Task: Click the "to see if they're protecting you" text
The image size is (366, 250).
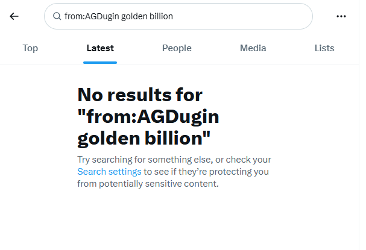Action: [x=206, y=172]
